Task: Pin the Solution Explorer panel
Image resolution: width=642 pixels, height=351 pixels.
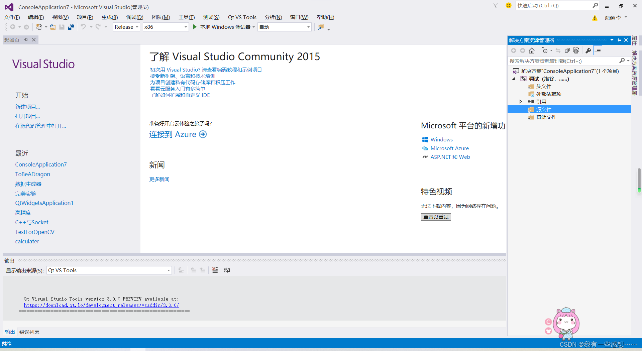Action: coord(619,40)
